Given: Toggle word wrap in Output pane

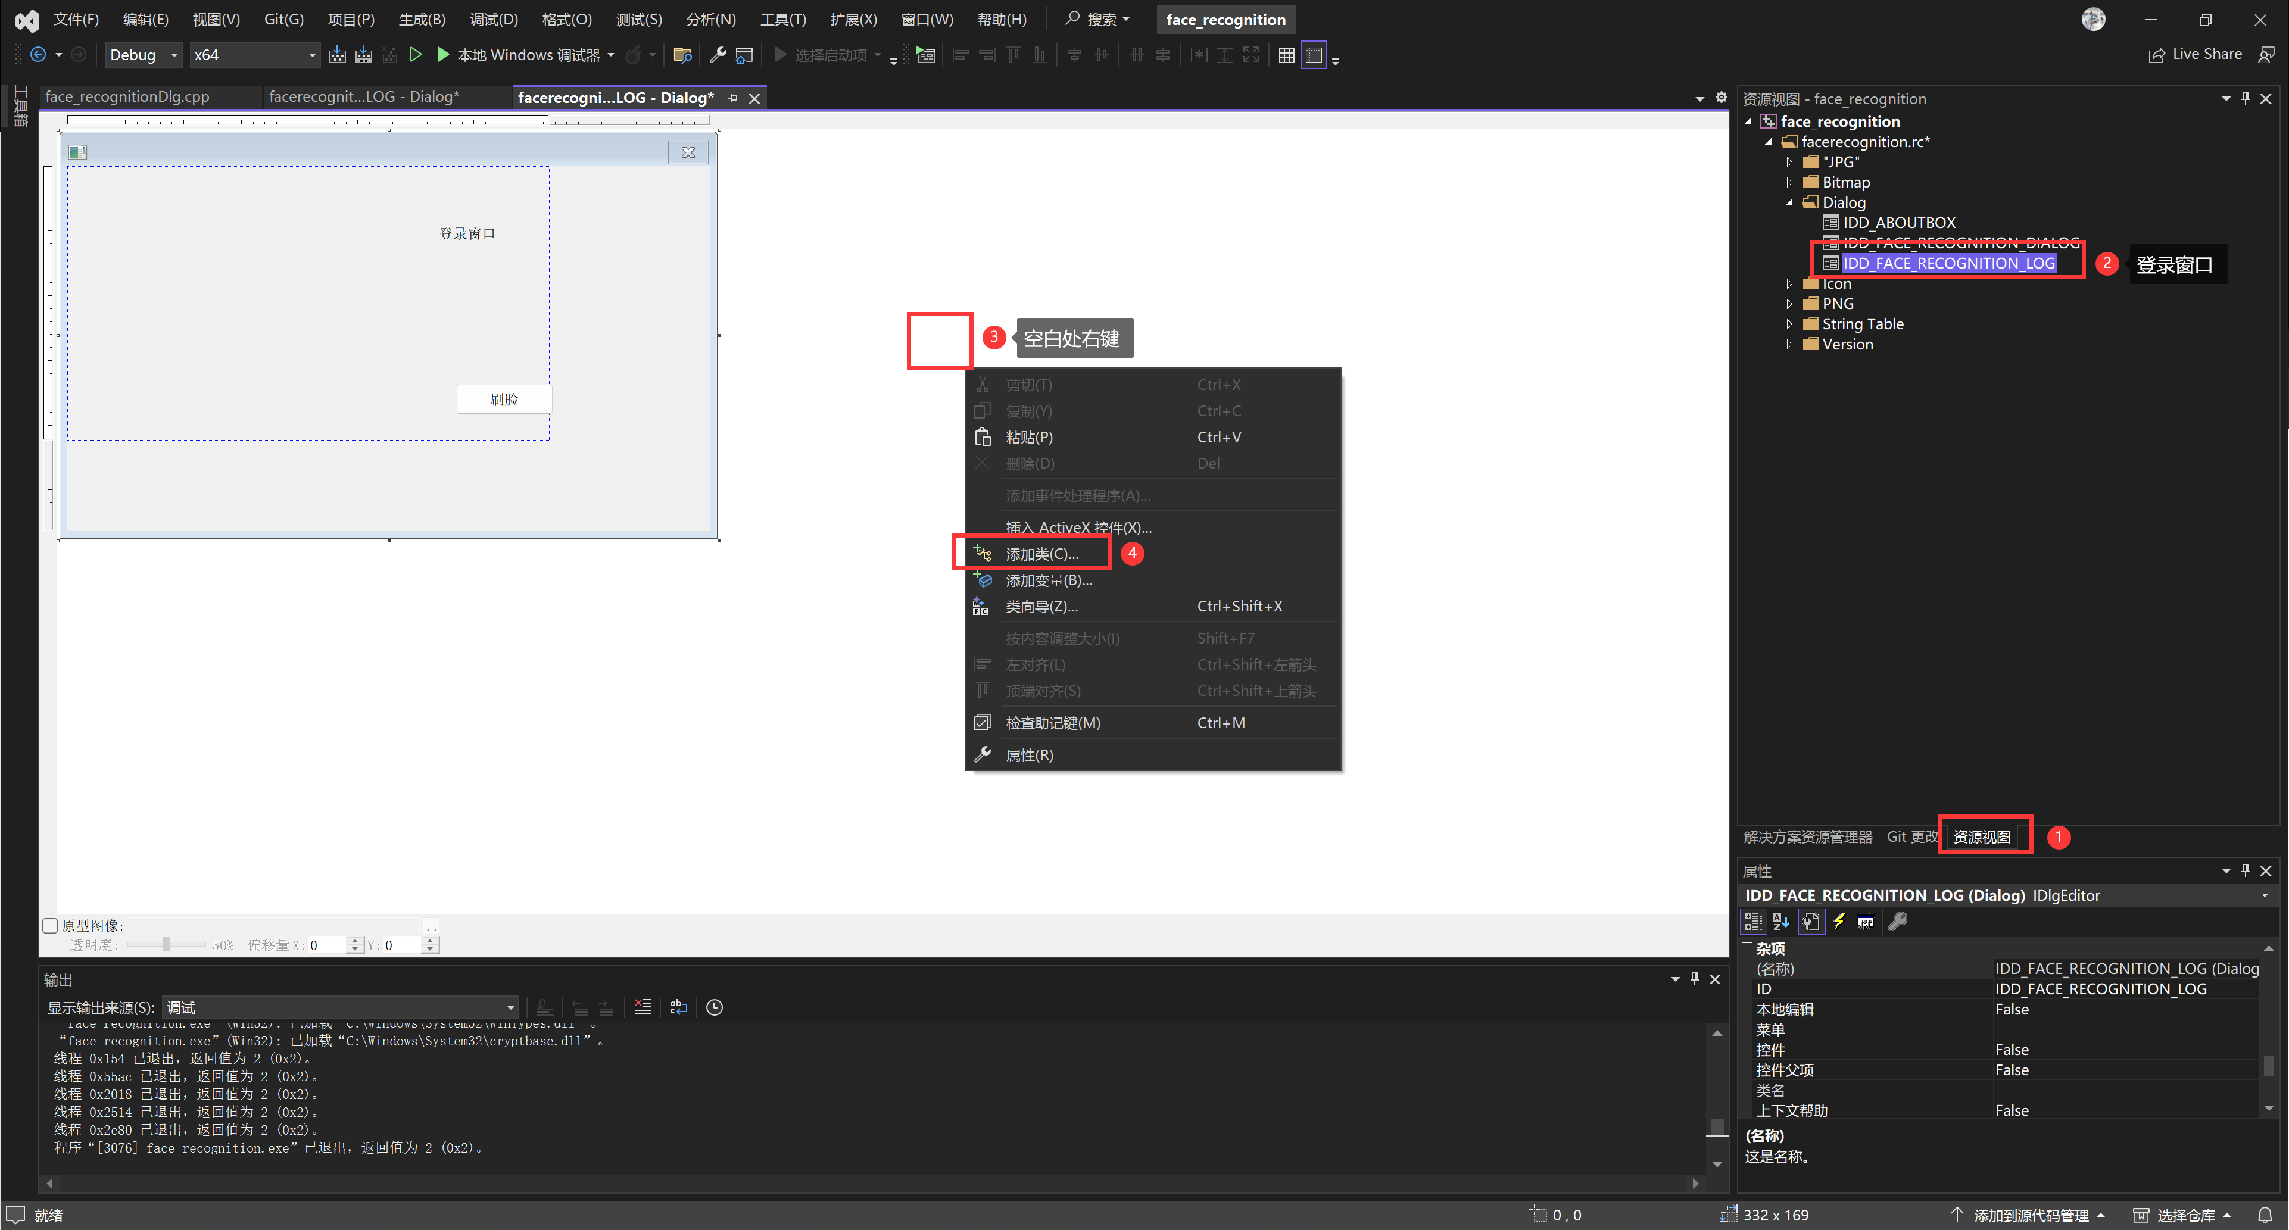Looking at the screenshot, I should (x=679, y=1007).
